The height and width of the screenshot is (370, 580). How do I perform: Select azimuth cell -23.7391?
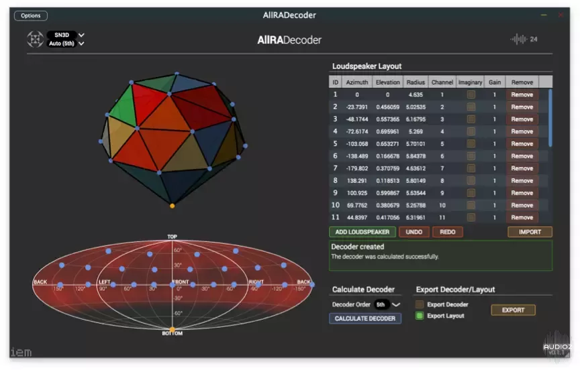(x=357, y=107)
